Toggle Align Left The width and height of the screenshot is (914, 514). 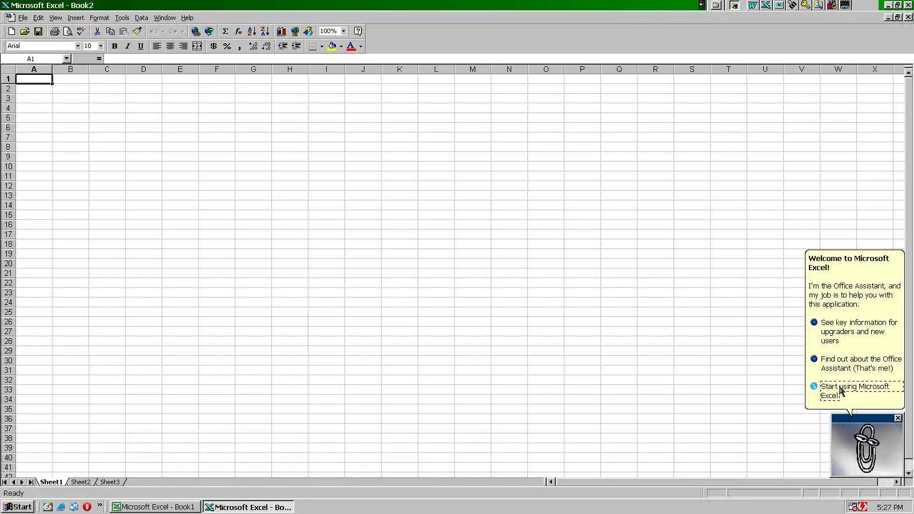click(x=157, y=46)
